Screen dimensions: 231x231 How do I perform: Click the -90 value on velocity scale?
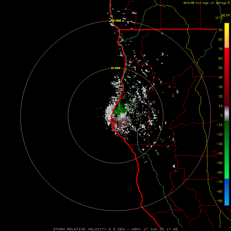click(219, 201)
